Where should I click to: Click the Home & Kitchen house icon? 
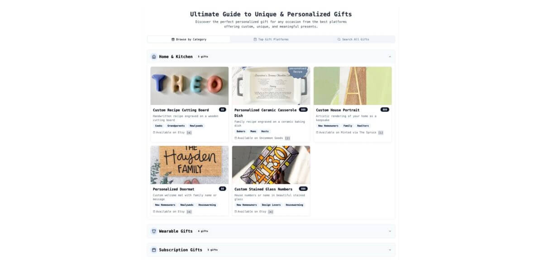pos(154,57)
